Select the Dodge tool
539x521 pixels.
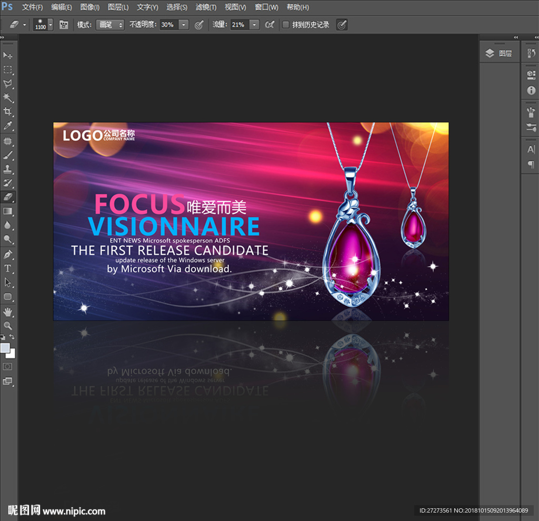point(7,239)
